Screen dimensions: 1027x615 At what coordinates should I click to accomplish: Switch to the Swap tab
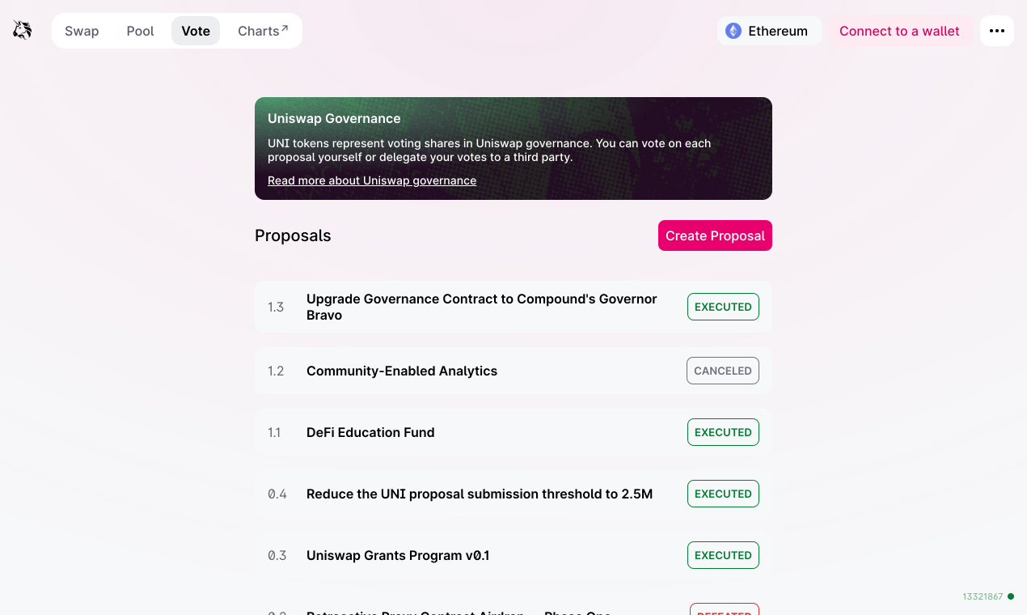coord(81,31)
